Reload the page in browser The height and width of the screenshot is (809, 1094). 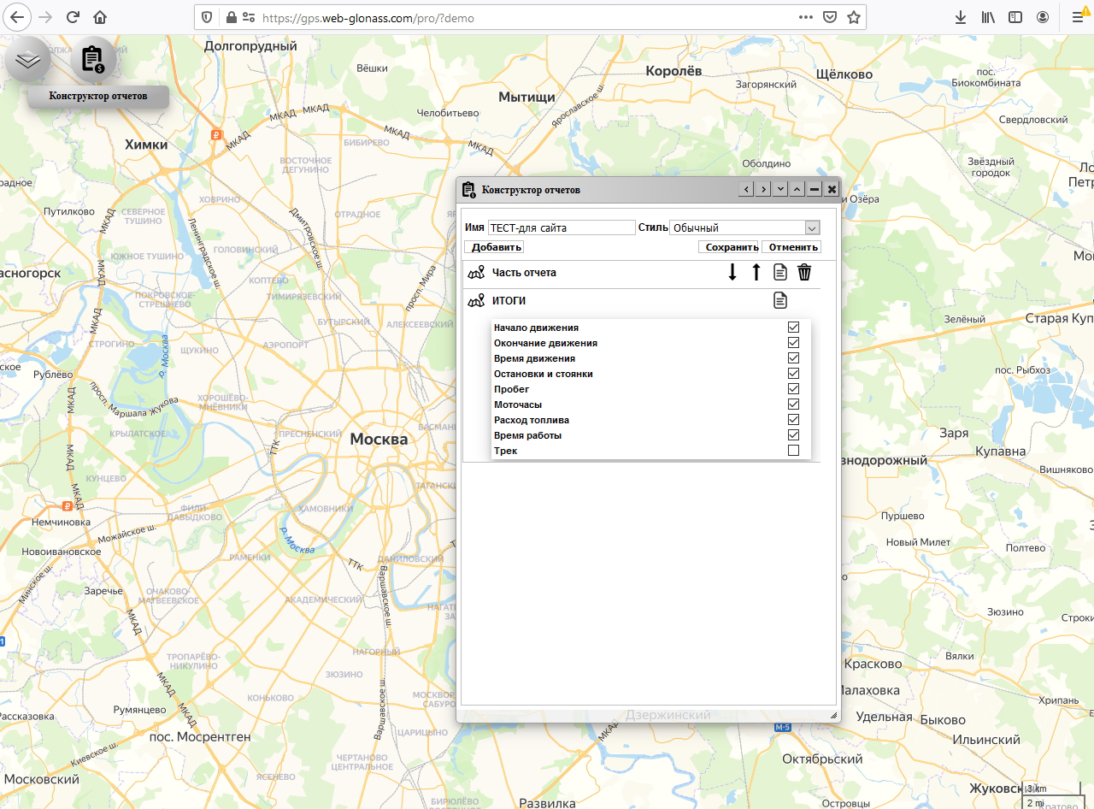click(73, 17)
